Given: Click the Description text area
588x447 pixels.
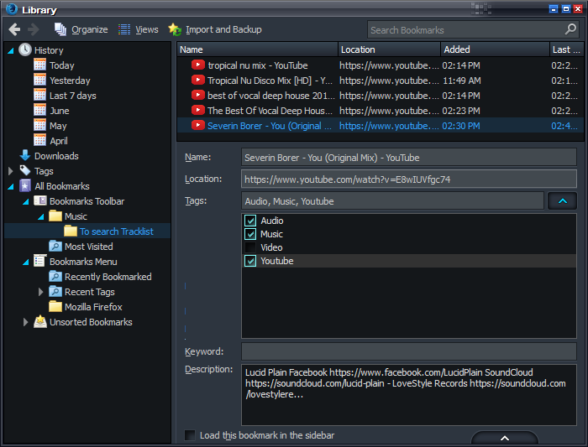Looking at the screenshot, I should point(409,395).
